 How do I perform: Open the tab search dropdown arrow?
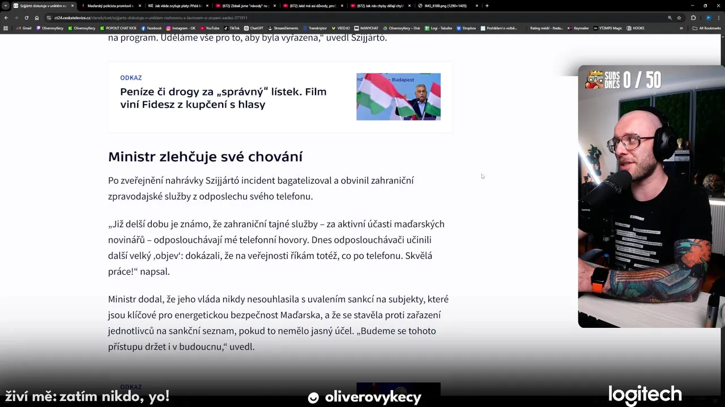point(6,6)
